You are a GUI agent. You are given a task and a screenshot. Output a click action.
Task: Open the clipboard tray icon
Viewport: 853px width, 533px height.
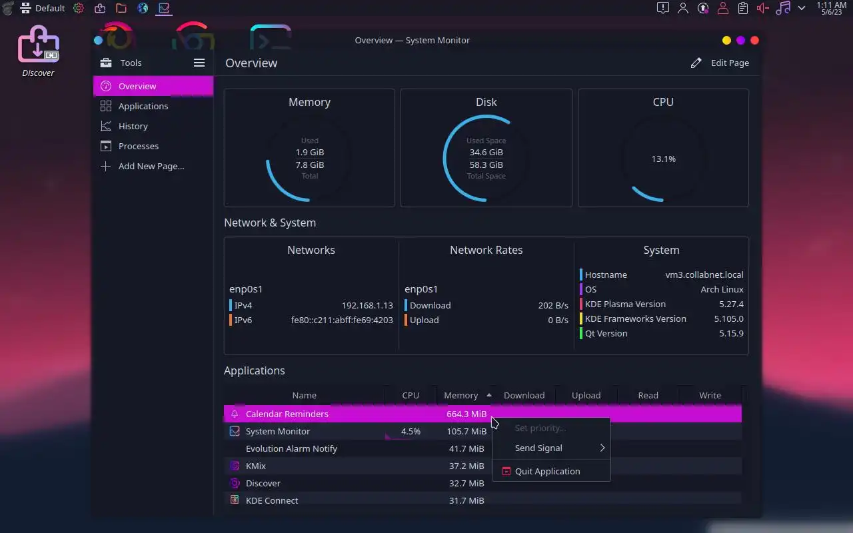pyautogui.click(x=743, y=8)
